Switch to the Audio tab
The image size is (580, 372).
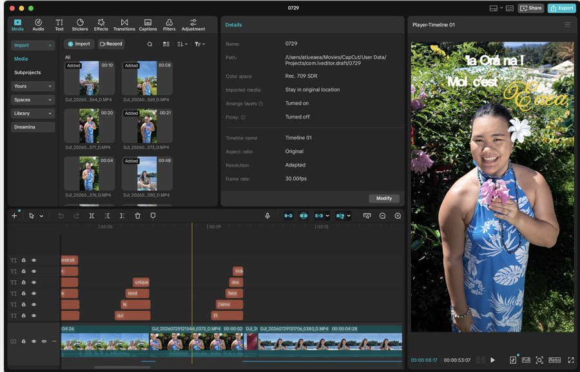[x=38, y=24]
